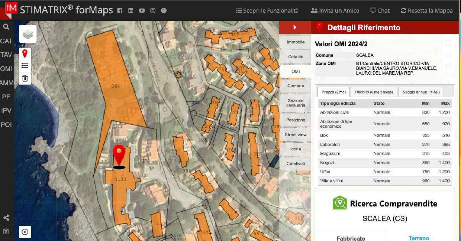The width and height of the screenshot is (461, 241).
Task: Switch to Reddito (€/mq x mese) tab
Action: point(374,92)
